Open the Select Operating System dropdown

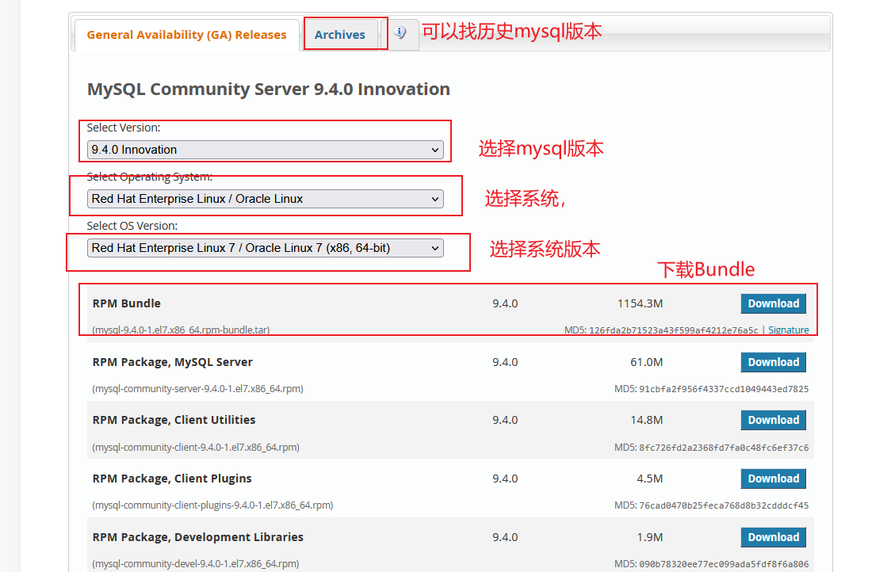(266, 199)
